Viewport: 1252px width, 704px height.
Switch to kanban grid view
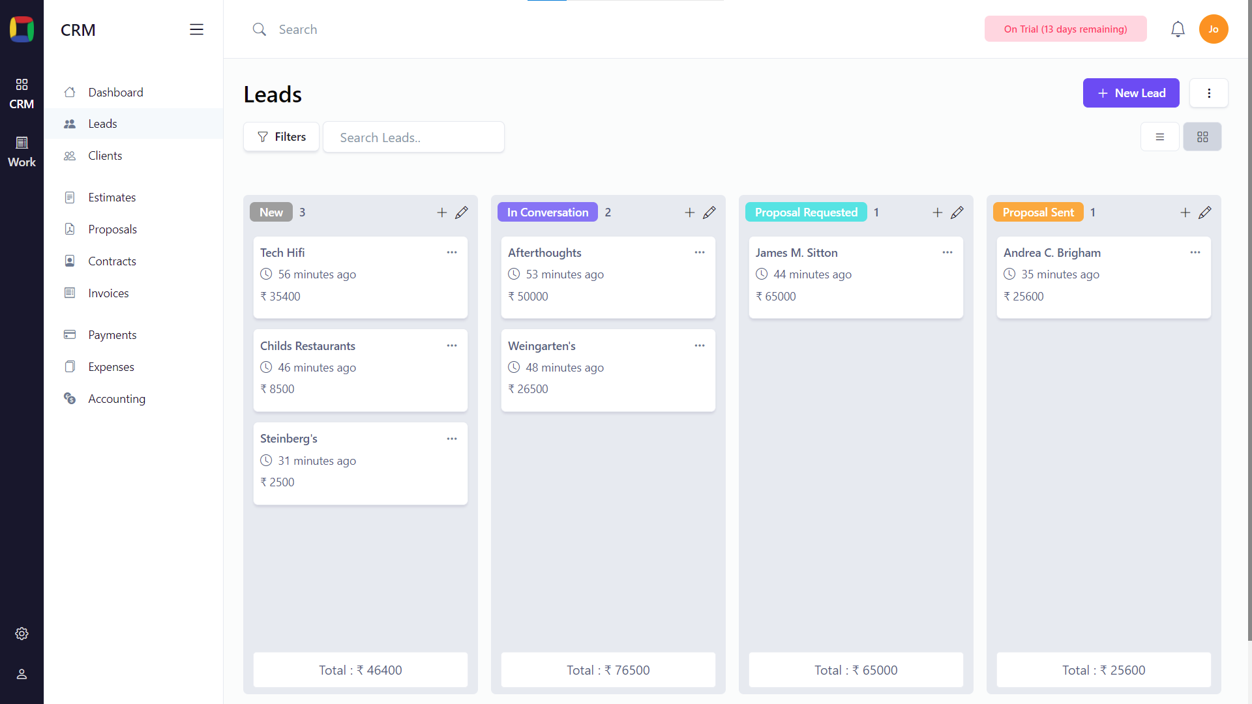click(1202, 137)
